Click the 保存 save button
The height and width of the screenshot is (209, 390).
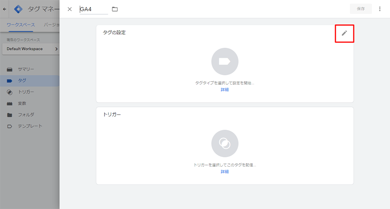point(361,9)
